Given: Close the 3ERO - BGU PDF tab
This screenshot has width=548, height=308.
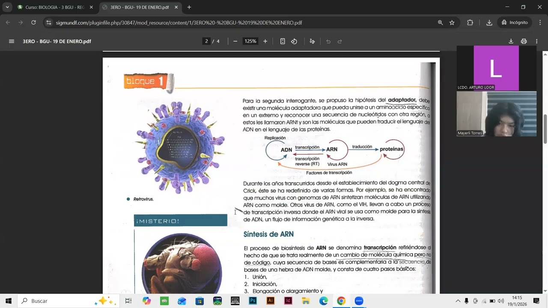Looking at the screenshot, I should [176, 7].
